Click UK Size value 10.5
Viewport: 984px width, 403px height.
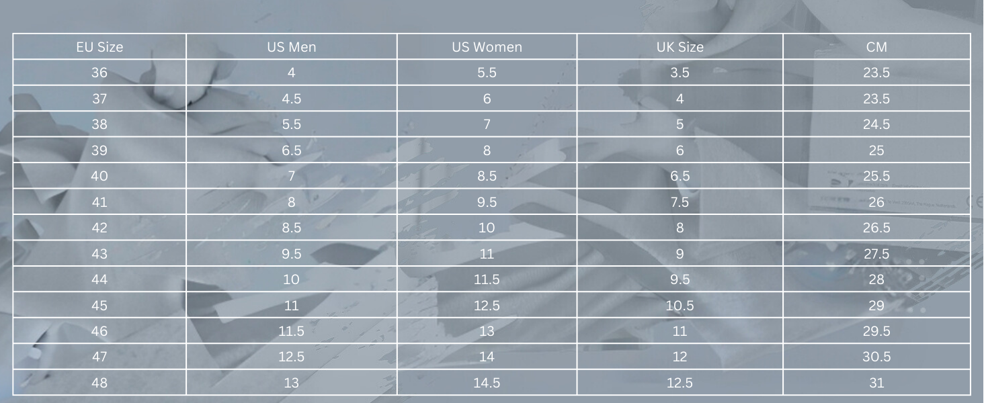tap(680, 306)
